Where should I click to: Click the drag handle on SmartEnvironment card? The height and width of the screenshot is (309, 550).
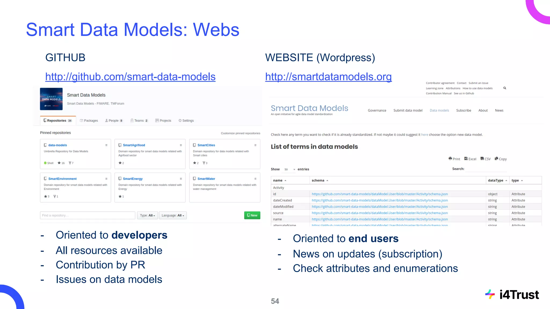coord(106,179)
